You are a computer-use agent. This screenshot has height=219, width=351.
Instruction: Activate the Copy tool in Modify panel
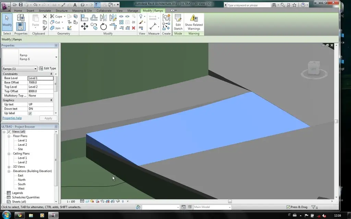(94, 27)
